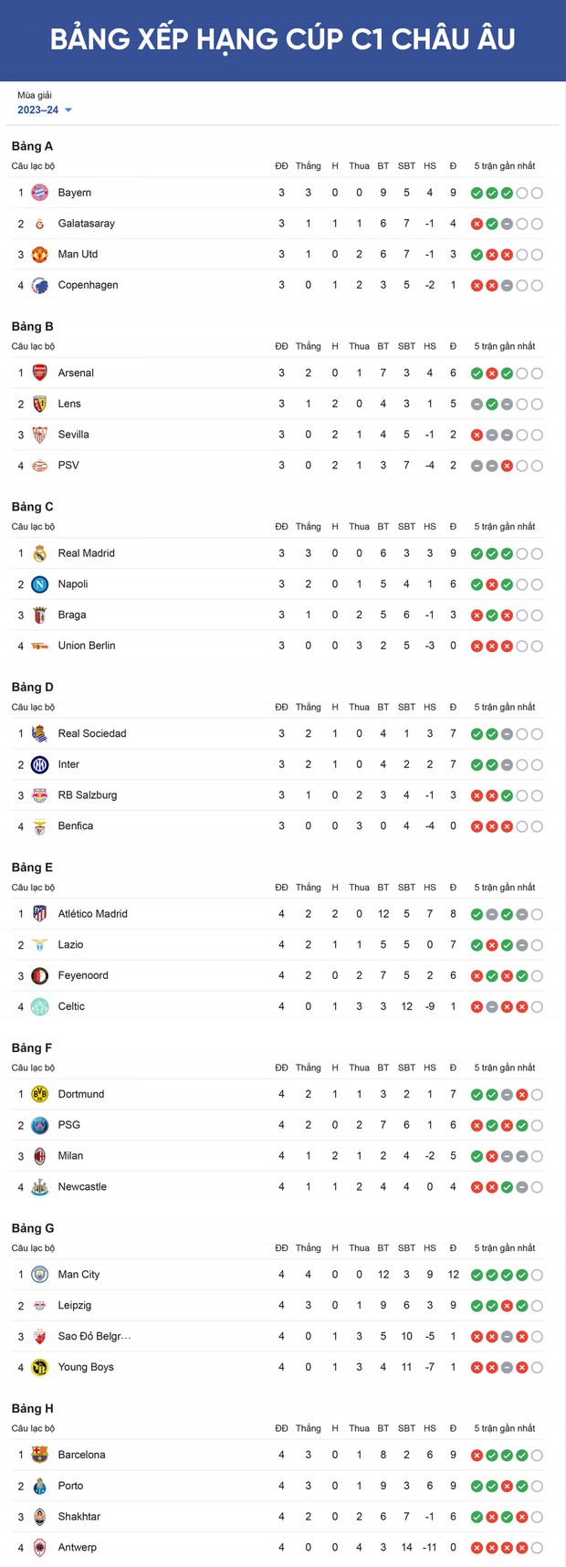Click the Barcelona crest icon
This screenshot has width=566, height=1567.
tap(39, 1455)
